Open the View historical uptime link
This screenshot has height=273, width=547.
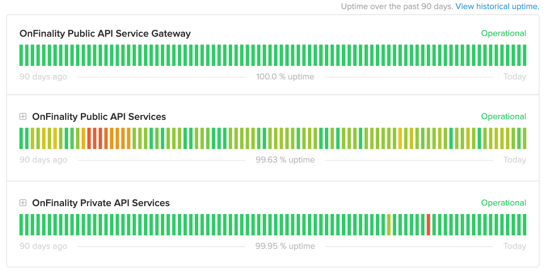[497, 6]
